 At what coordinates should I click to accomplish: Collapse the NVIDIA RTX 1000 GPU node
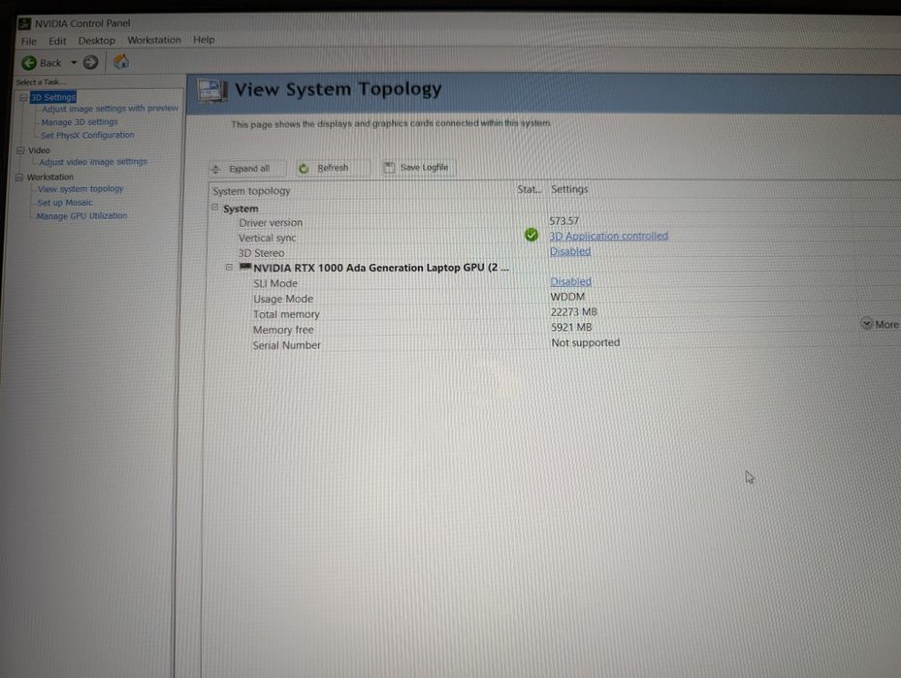pos(229,267)
